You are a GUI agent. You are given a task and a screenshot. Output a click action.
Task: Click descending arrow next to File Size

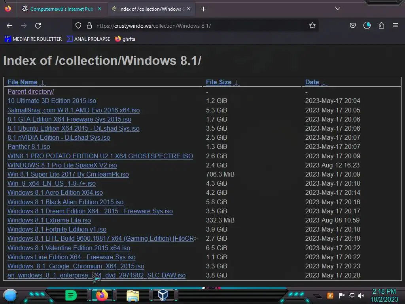click(x=237, y=83)
